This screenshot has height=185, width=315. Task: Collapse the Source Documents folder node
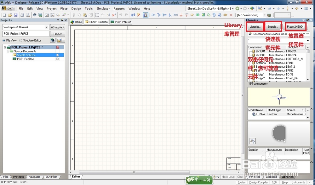[x=8, y=51]
